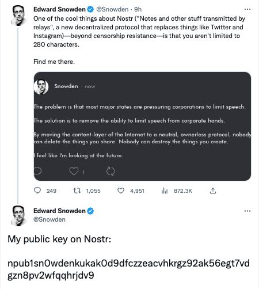This screenshot has height=289, width=259.
Task: Click the npub public key text
Action: pyautogui.click(x=128, y=269)
